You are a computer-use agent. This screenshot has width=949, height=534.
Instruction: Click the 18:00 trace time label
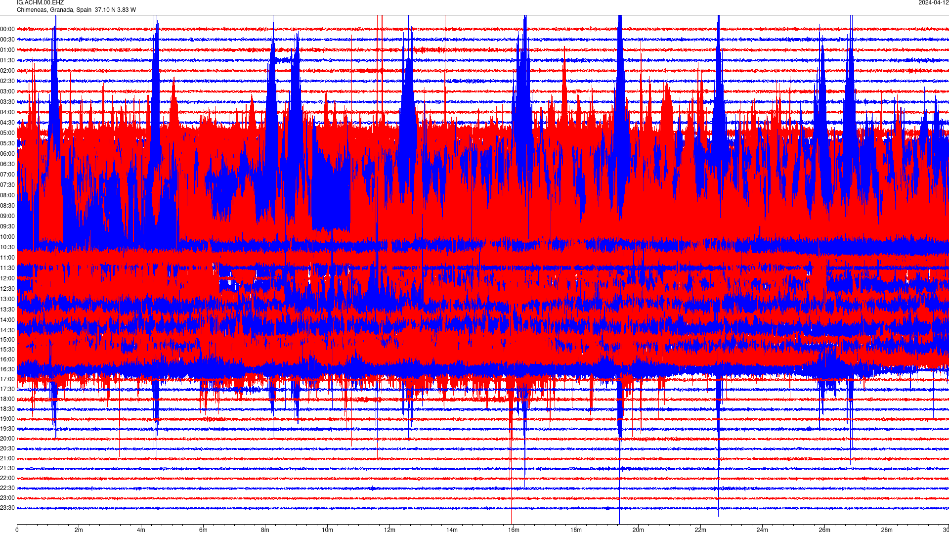point(7,399)
